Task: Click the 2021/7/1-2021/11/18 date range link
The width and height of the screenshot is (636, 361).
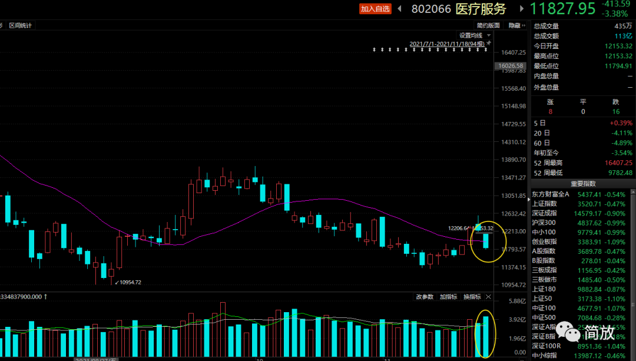Action: coord(446,44)
